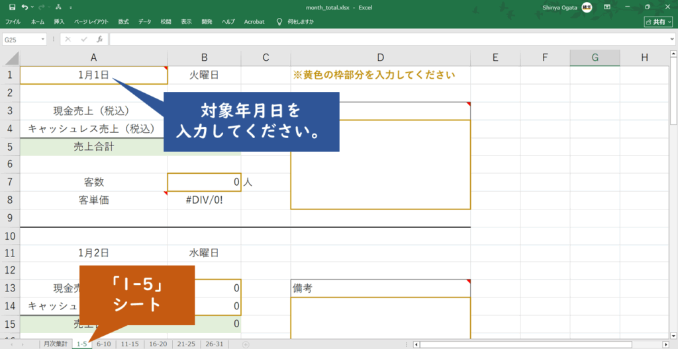The image size is (678, 349).
Task: Open the 数式 ribbon tab
Action: click(x=123, y=22)
